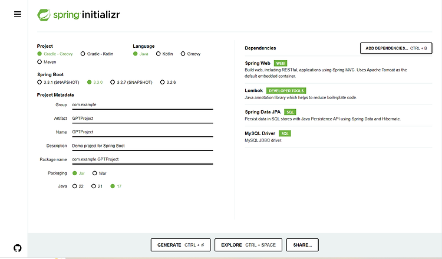Image resolution: width=442 pixels, height=259 pixels.
Task: Choose Kotlin as the language
Action: pyautogui.click(x=164, y=54)
